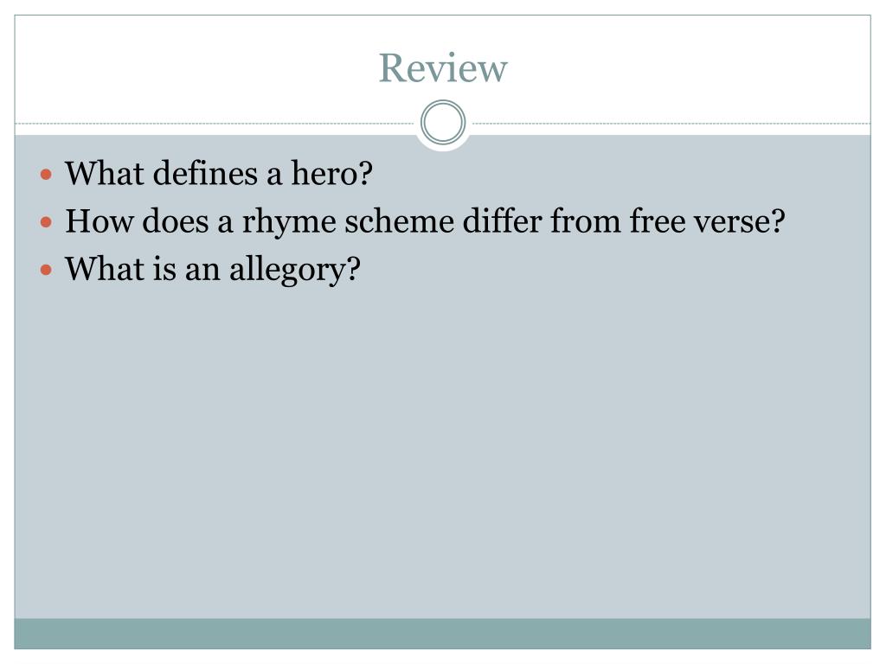Click the words "rhyme scheme" in the second bullet
The image size is (886, 664).
(x=348, y=221)
